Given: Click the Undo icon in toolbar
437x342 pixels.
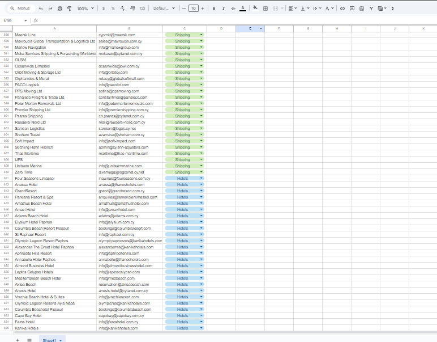Looking at the screenshot, I should tap(41, 9).
